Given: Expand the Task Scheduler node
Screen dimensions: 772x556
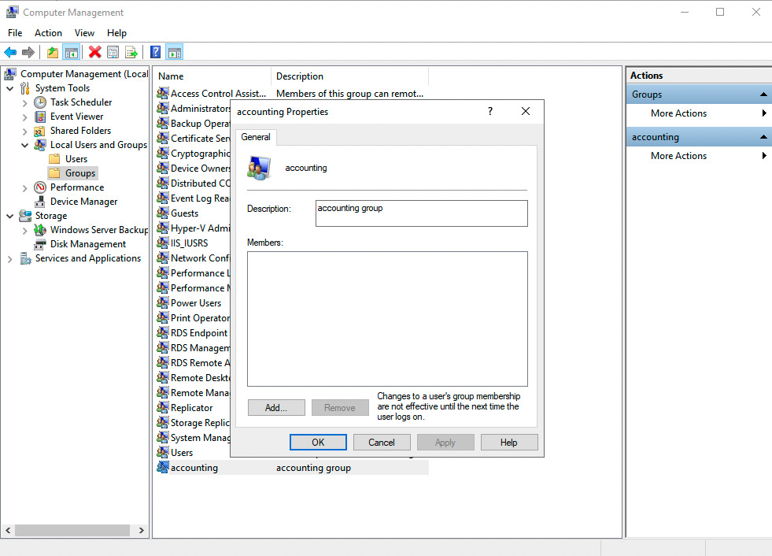Looking at the screenshot, I should click(25, 102).
